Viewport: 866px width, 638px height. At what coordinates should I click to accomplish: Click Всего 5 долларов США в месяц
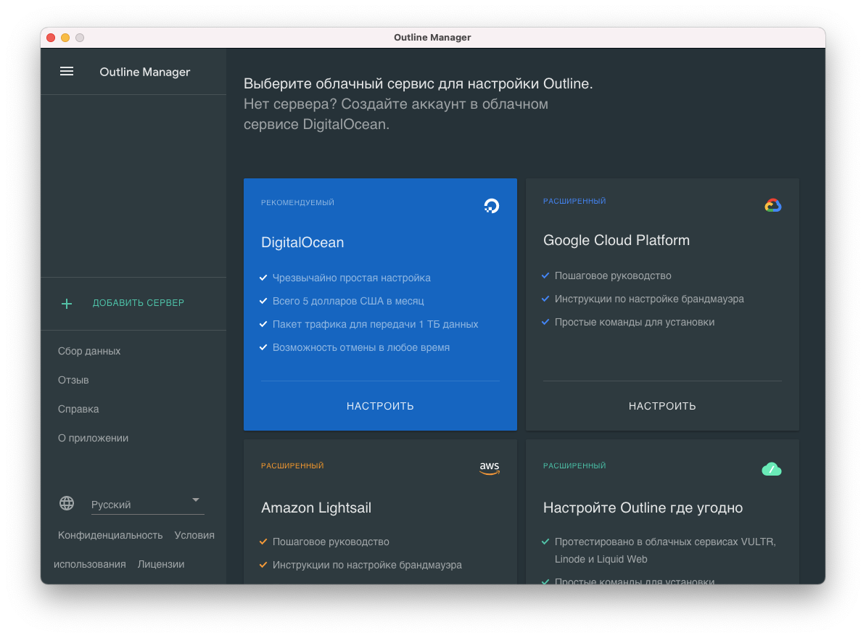tap(348, 301)
